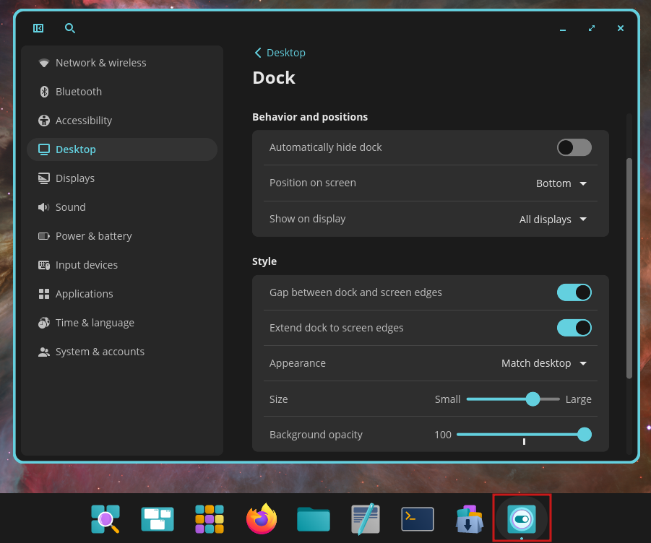
Task: Open the Position on screen dropdown
Action: click(561, 183)
